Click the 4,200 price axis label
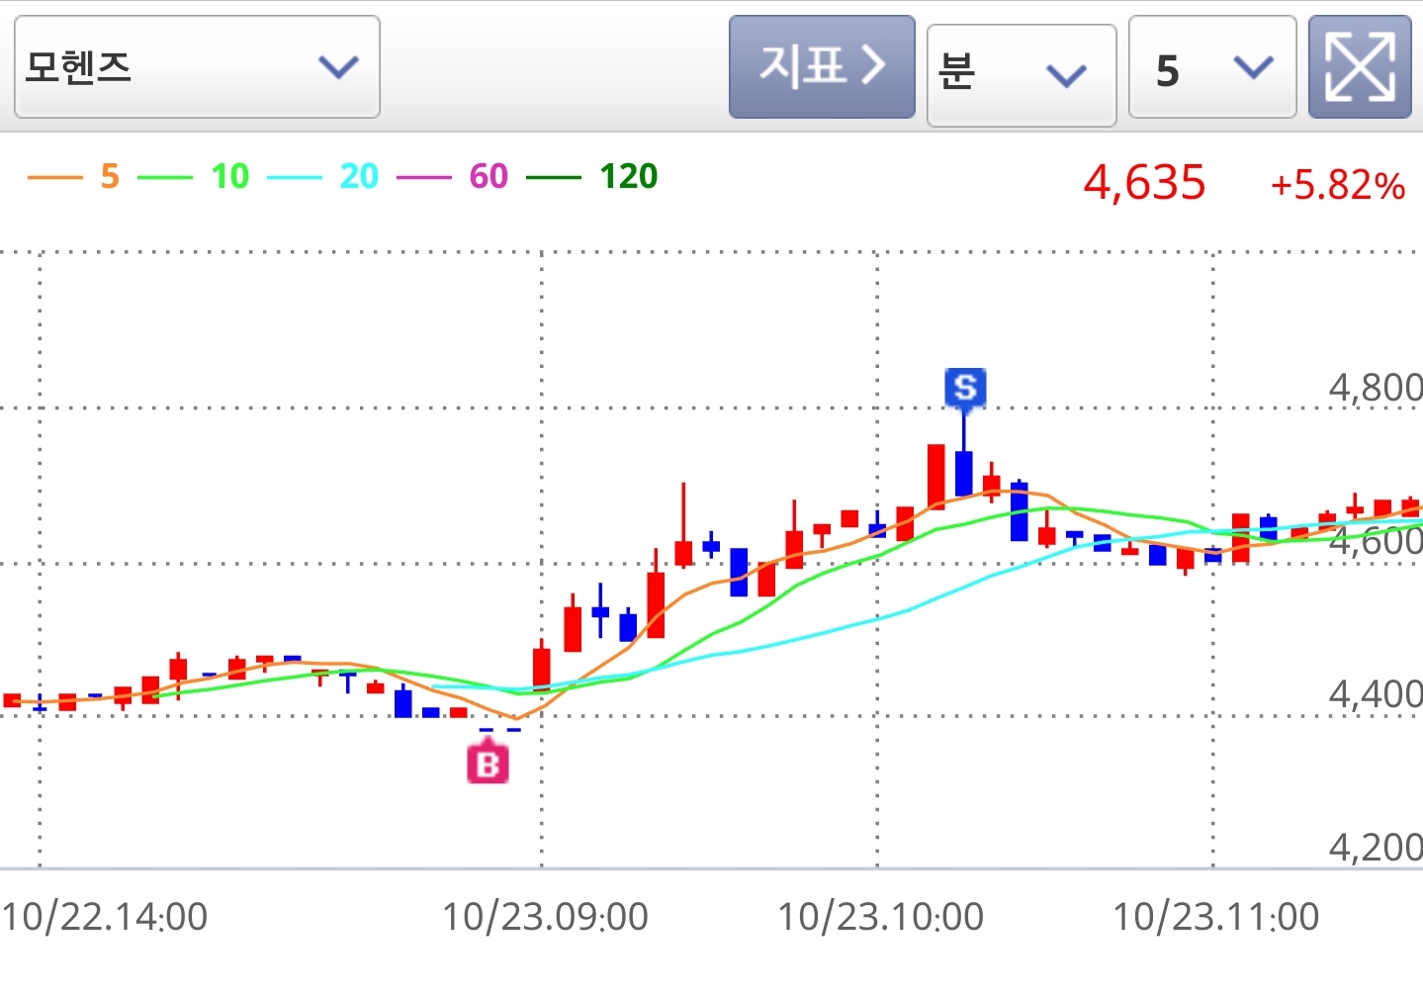The height and width of the screenshot is (999, 1423). point(1376,848)
